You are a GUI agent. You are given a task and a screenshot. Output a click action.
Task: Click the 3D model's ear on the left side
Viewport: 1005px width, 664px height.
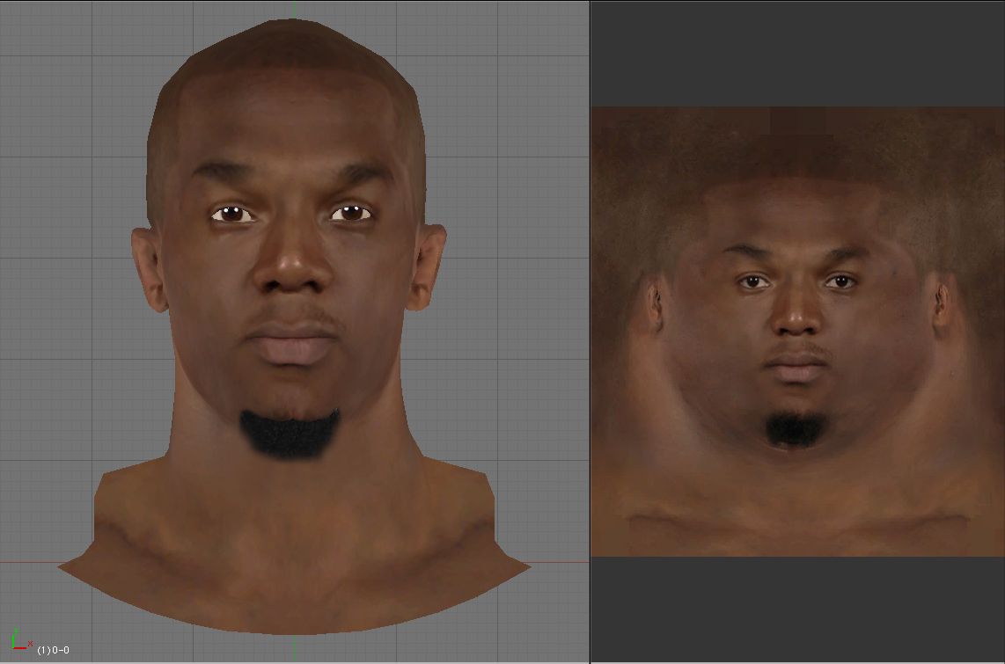[148, 268]
